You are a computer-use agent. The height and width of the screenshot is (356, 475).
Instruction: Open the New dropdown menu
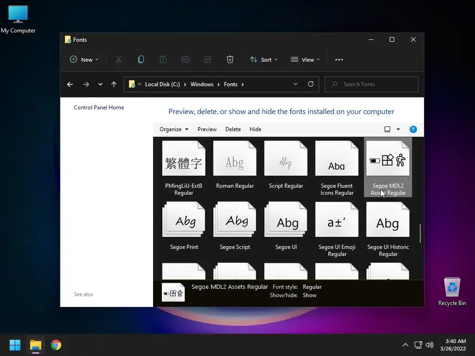(84, 60)
